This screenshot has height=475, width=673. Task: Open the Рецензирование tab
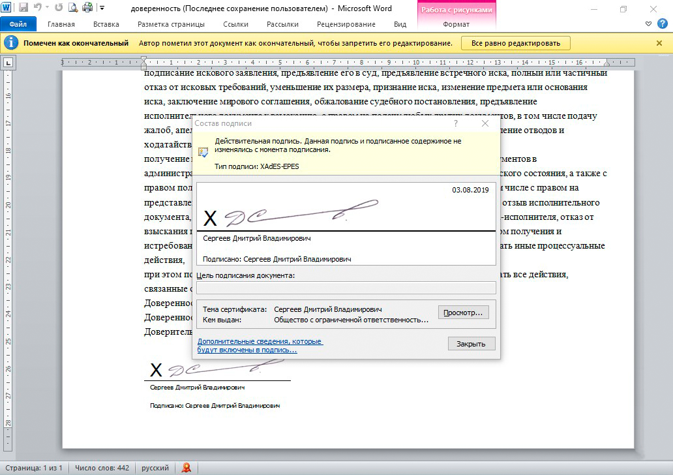346,24
